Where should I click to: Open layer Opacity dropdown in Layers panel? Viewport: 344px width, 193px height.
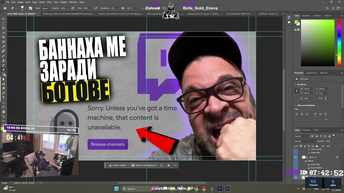click(333, 141)
